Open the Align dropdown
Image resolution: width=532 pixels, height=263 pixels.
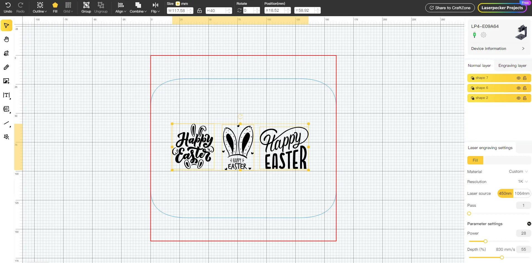121,8
